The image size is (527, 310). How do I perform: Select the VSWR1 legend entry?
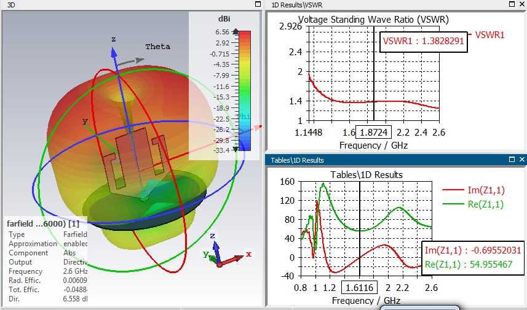489,35
